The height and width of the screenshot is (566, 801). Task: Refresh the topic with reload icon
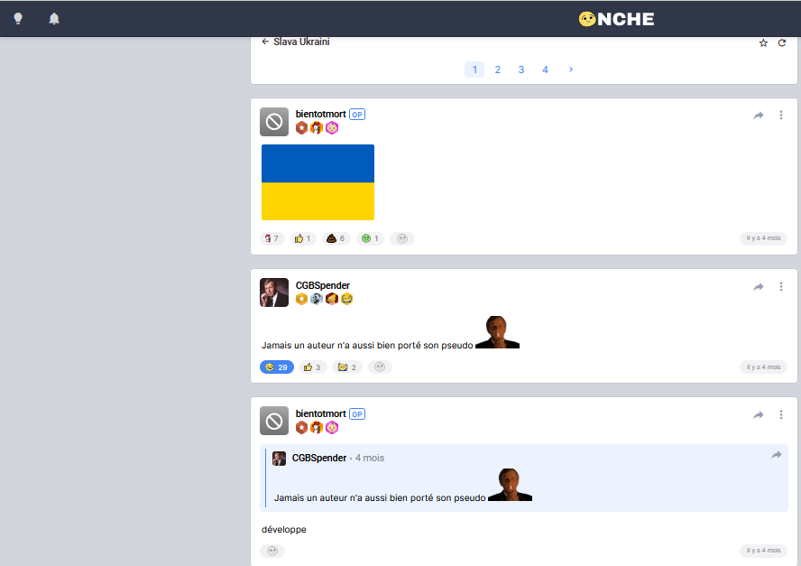click(x=782, y=42)
